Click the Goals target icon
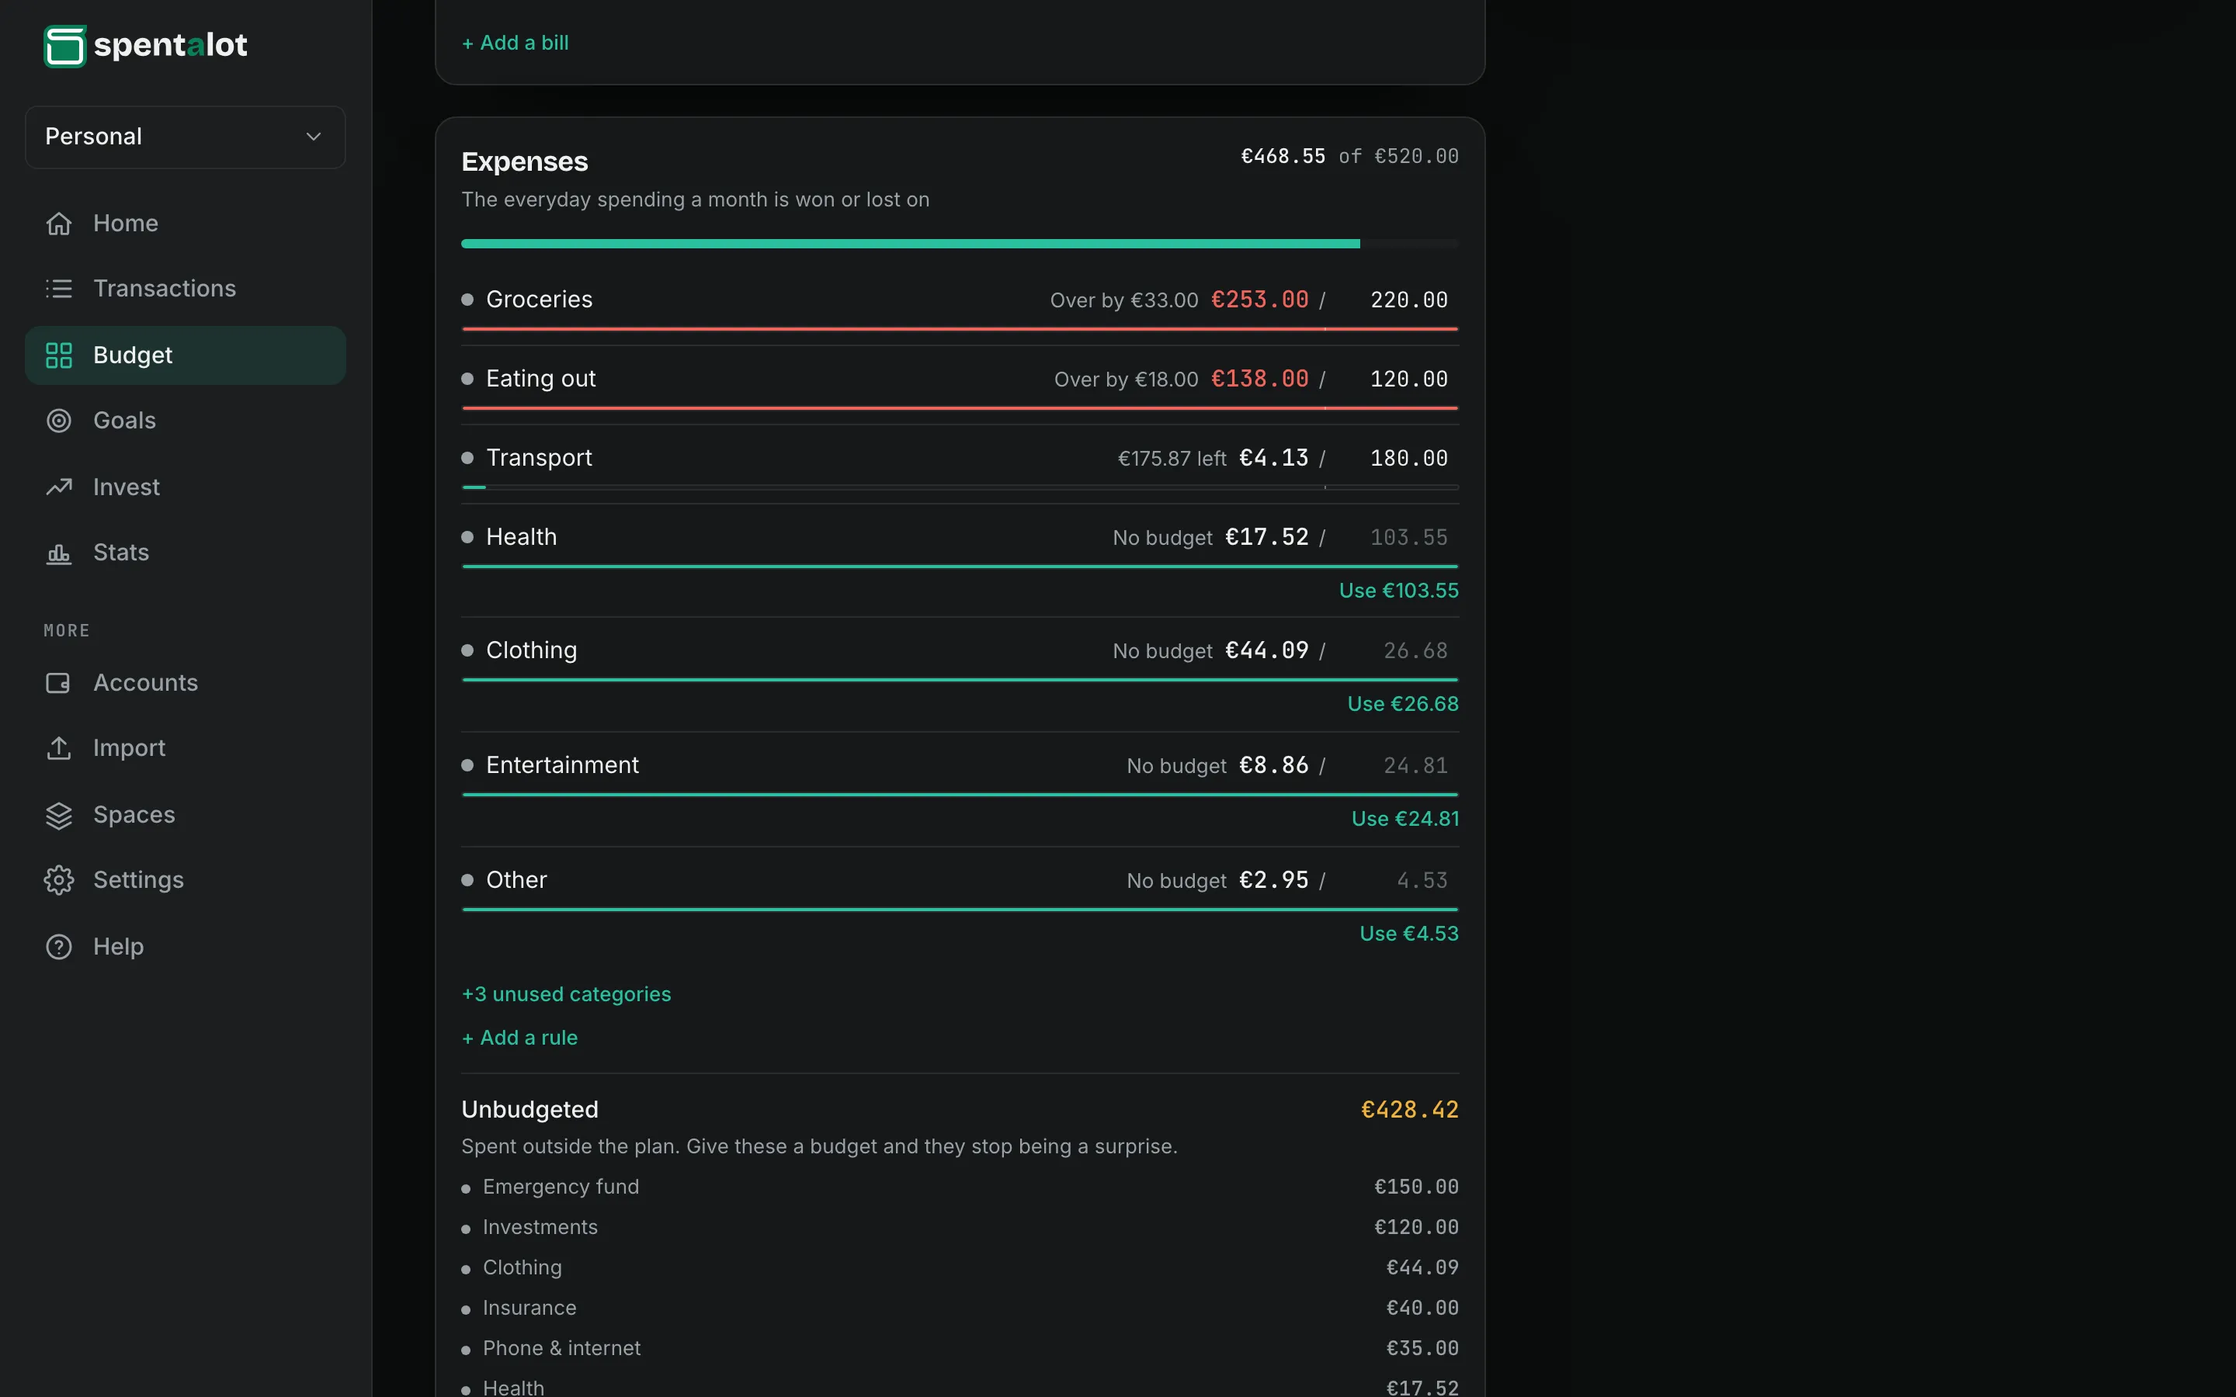This screenshot has height=1397, width=2236. click(59, 421)
